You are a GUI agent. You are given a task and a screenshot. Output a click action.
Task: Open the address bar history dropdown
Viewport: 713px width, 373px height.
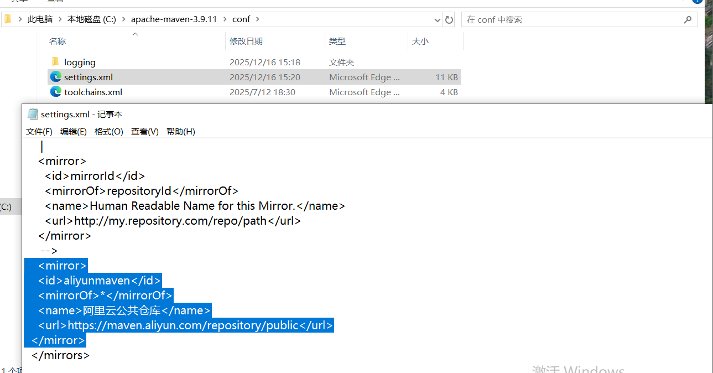(437, 19)
